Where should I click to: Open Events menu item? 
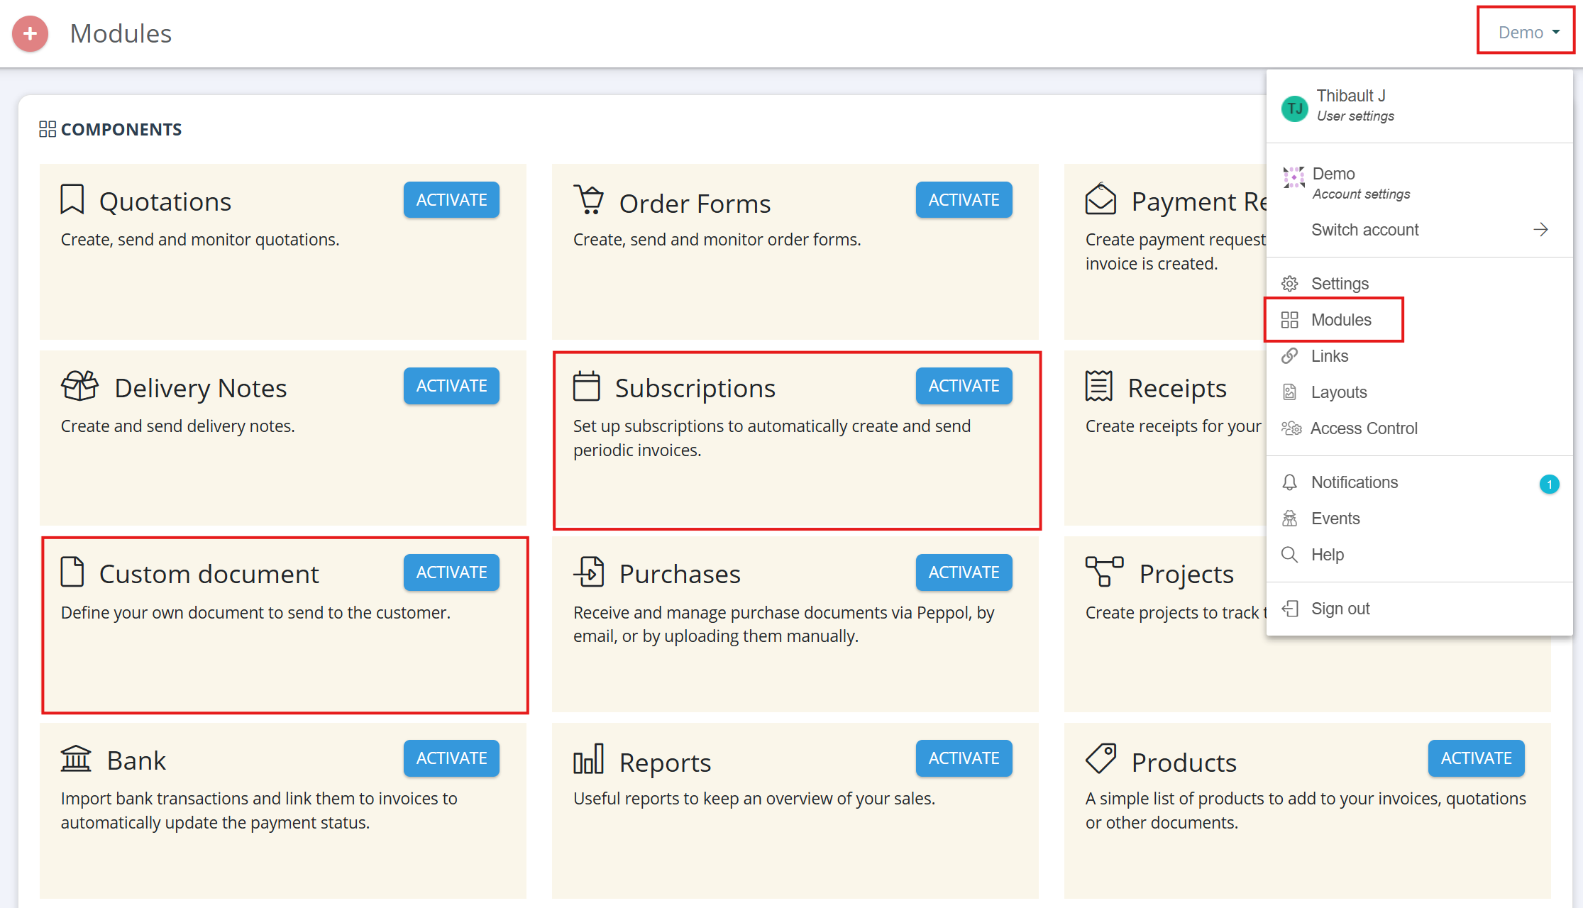1419,519
